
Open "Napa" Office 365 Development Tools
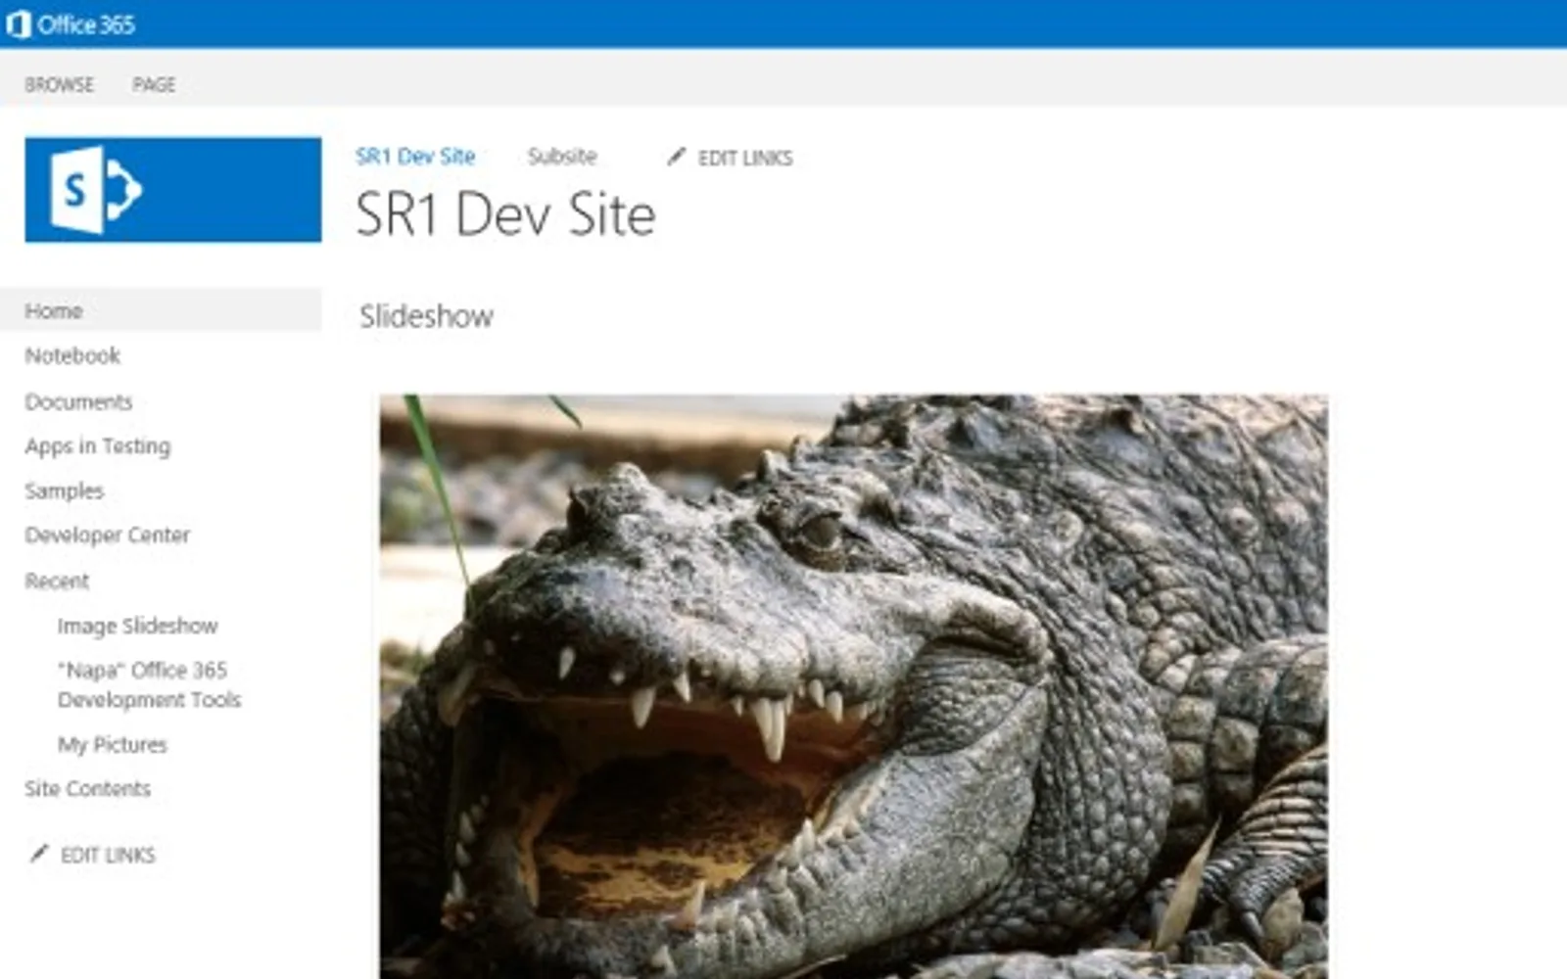(150, 685)
